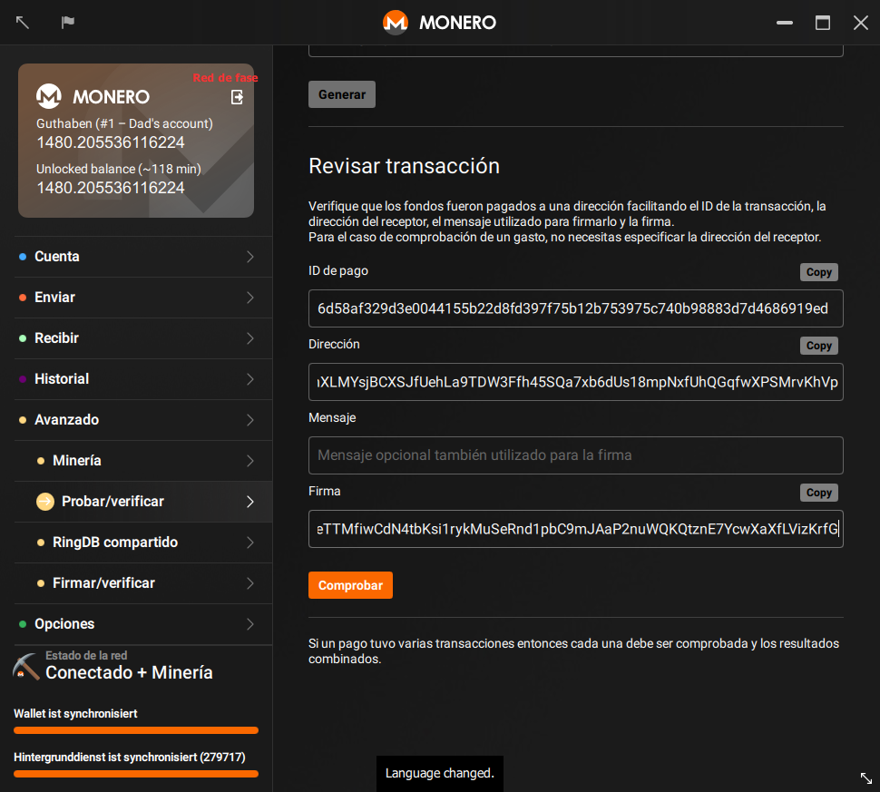The height and width of the screenshot is (792, 880).
Task: Click the Firma input field
Action: [x=576, y=529]
